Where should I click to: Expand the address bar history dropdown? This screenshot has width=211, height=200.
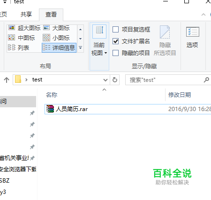pos(105,80)
